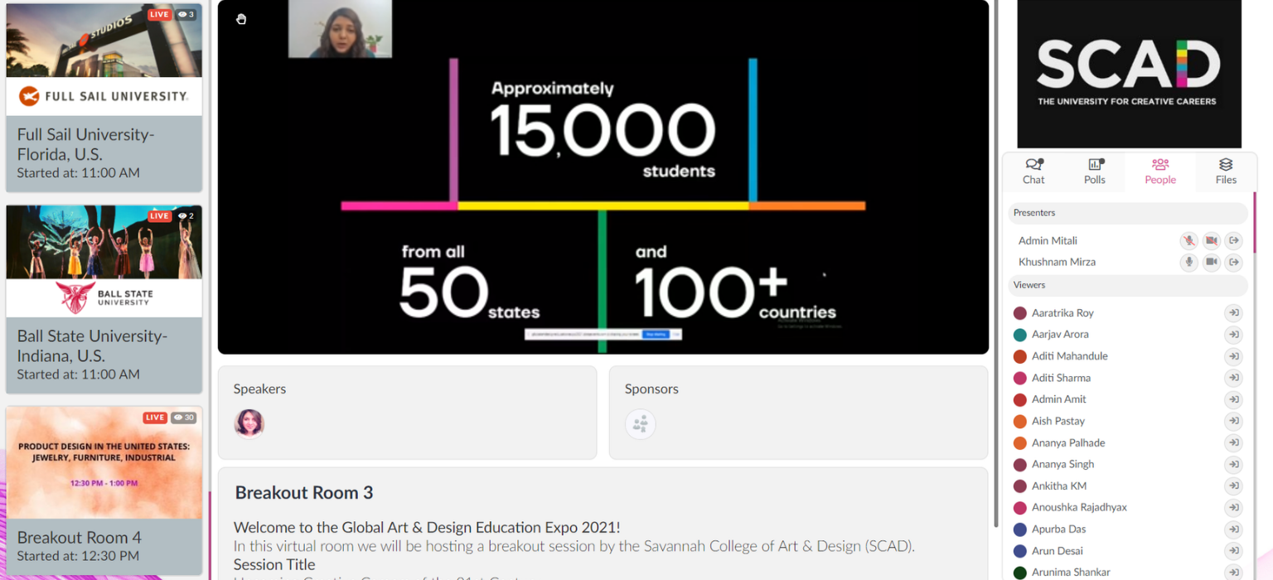Click the People panel scrollbar
The image size is (1273, 580).
pos(1253,225)
